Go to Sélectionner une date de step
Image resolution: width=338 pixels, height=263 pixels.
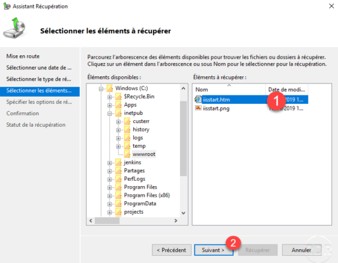(x=39, y=68)
